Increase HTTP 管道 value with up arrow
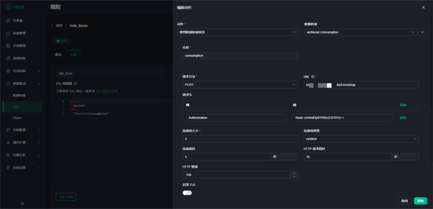The height and width of the screenshot is (209, 433). [x=294, y=173]
